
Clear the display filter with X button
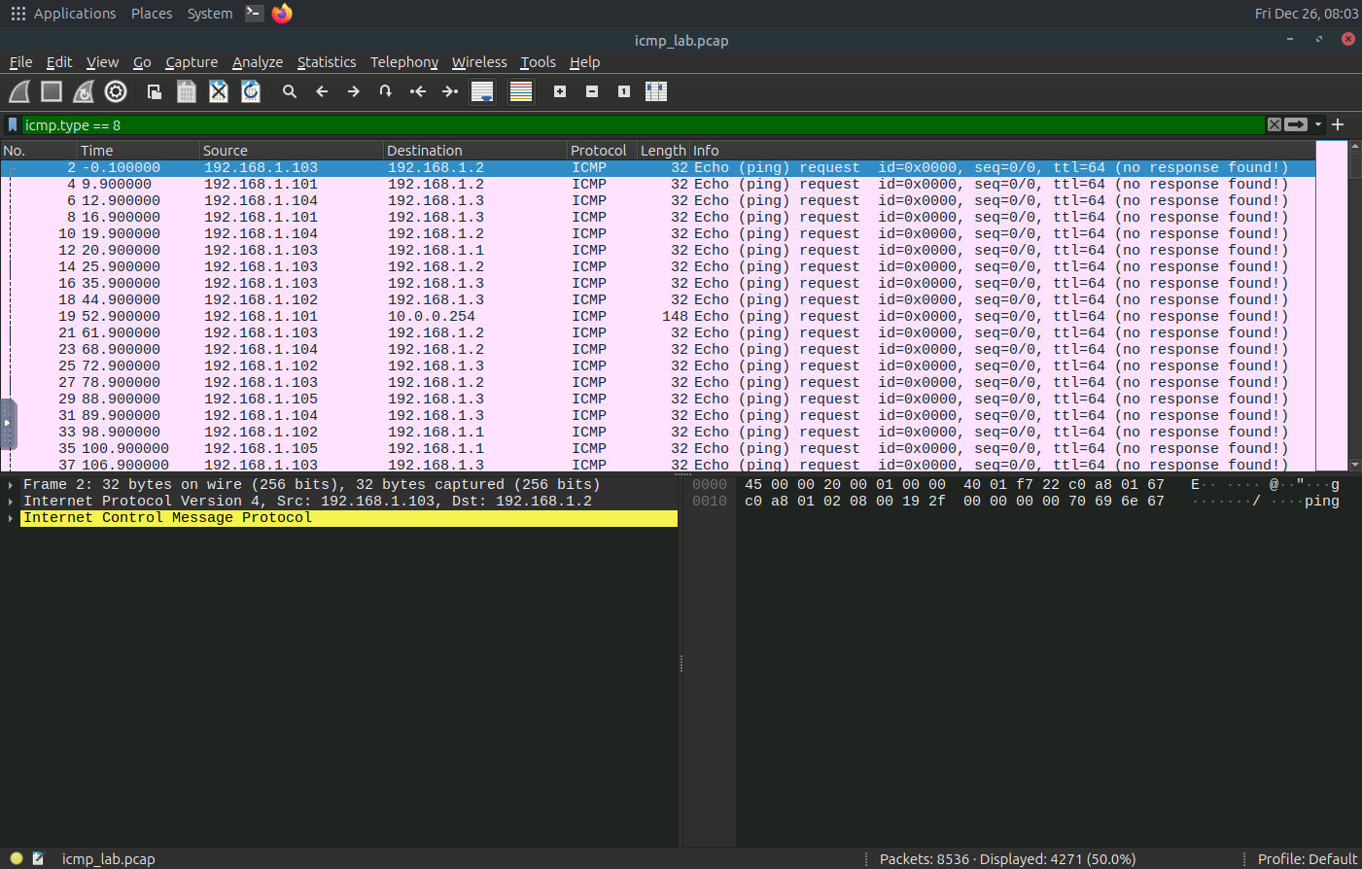1274,124
